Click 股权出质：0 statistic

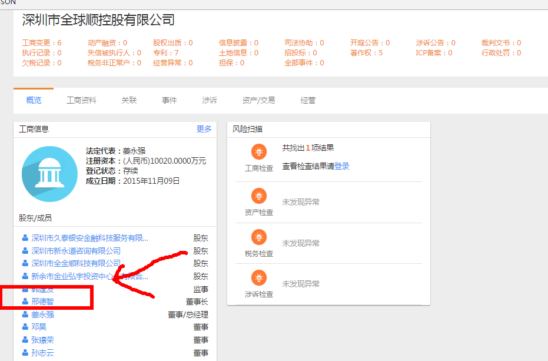173,42
